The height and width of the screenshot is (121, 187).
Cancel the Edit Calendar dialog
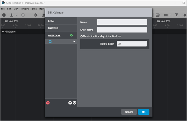tap(129, 112)
